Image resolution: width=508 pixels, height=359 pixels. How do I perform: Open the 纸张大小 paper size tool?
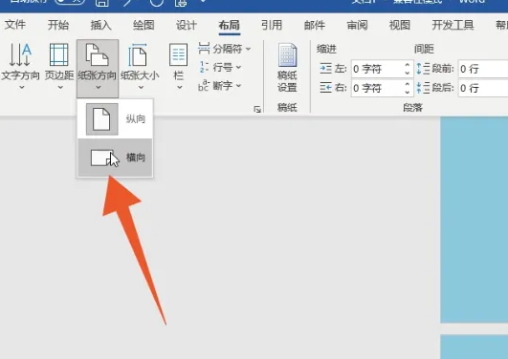click(x=140, y=66)
